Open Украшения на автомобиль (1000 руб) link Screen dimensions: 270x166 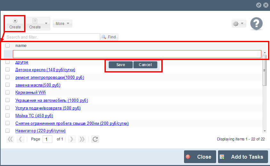[x=52, y=100]
